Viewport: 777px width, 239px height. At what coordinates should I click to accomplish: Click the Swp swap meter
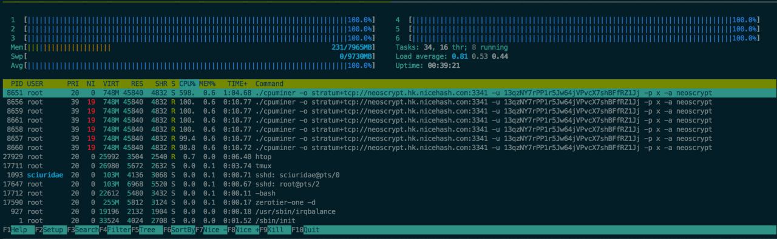click(x=193, y=56)
